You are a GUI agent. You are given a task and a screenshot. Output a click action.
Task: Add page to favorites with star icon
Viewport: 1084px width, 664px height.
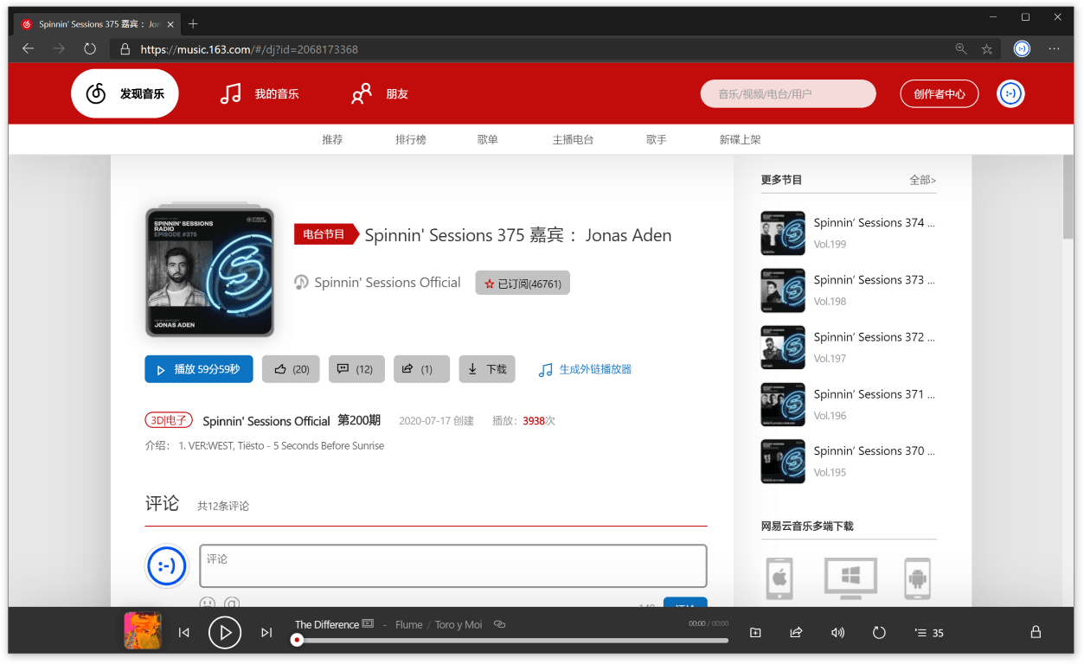[987, 49]
